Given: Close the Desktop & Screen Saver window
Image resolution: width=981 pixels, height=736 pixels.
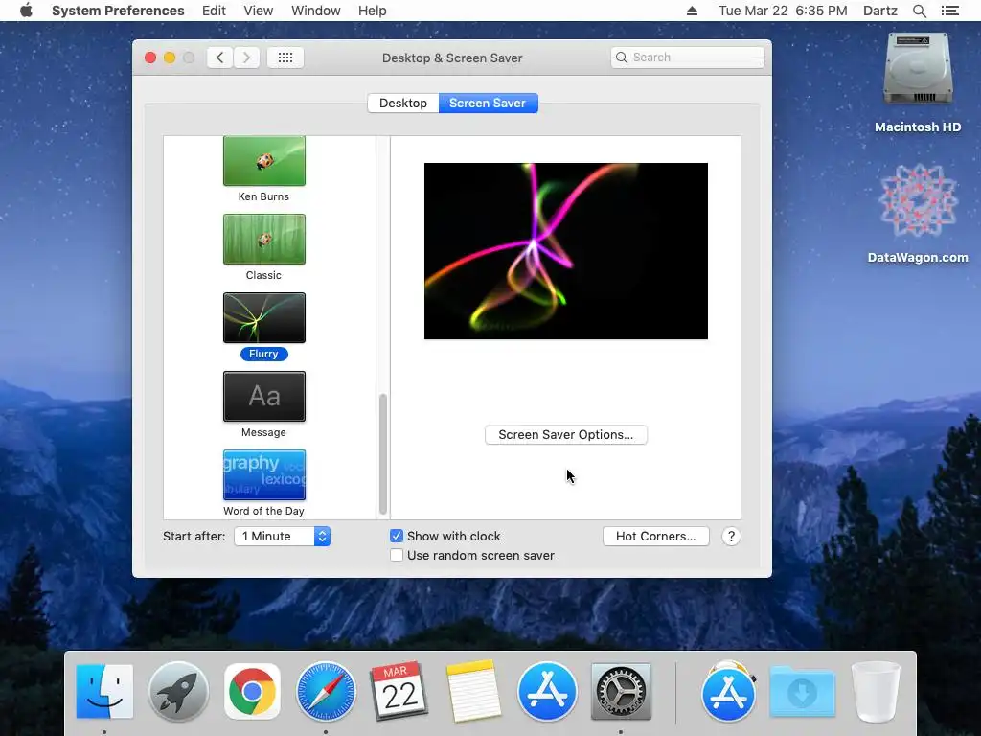Looking at the screenshot, I should pos(150,57).
